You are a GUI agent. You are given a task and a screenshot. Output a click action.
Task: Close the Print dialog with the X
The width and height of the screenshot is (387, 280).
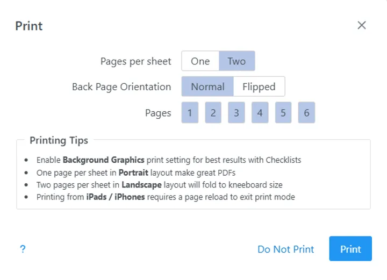[362, 25]
